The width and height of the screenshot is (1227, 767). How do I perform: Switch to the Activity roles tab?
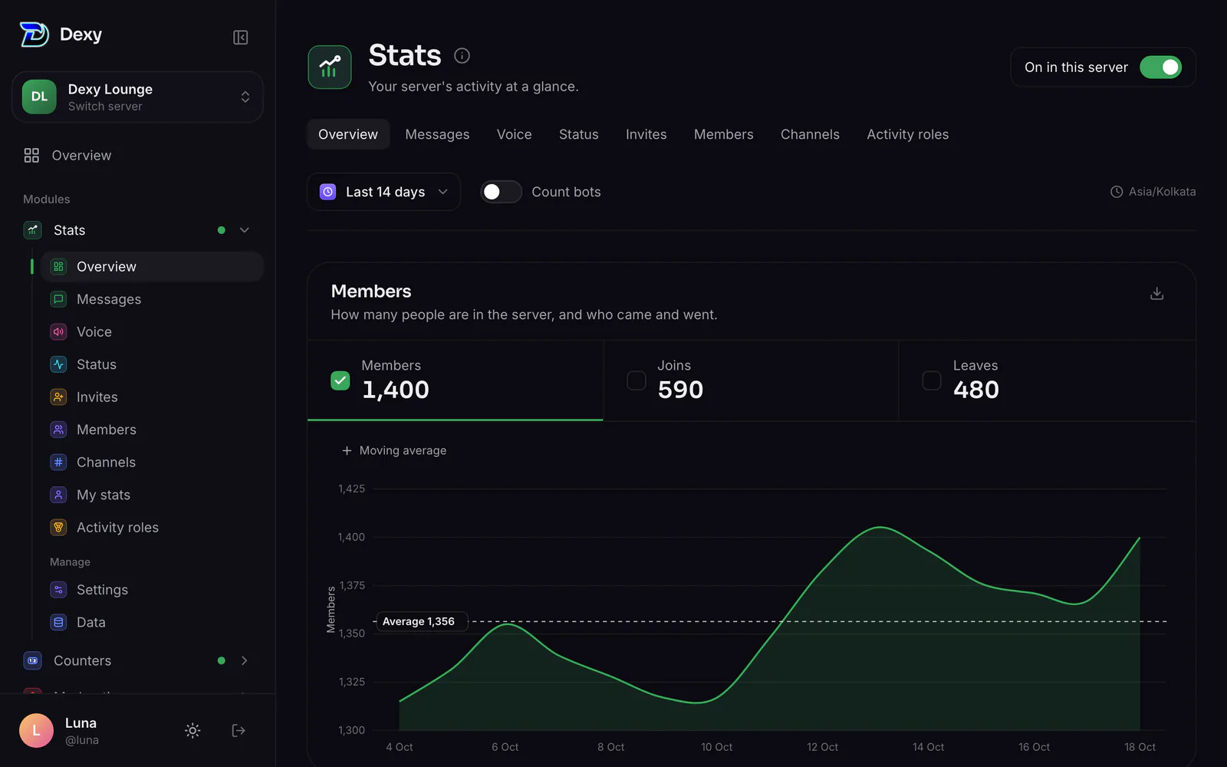[907, 134]
